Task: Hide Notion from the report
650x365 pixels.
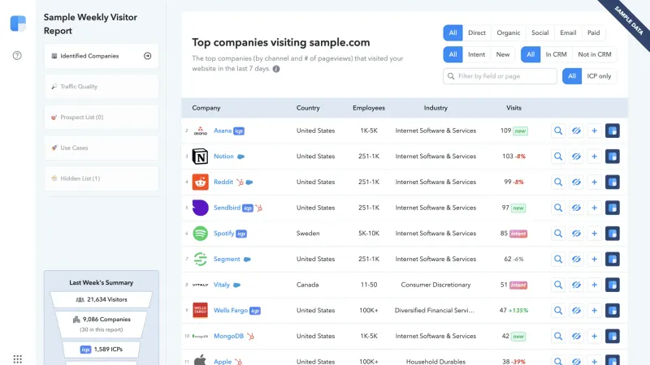Action: click(576, 157)
